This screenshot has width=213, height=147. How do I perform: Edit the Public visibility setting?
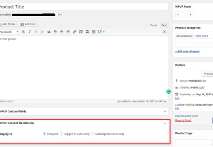(x=202, y=87)
